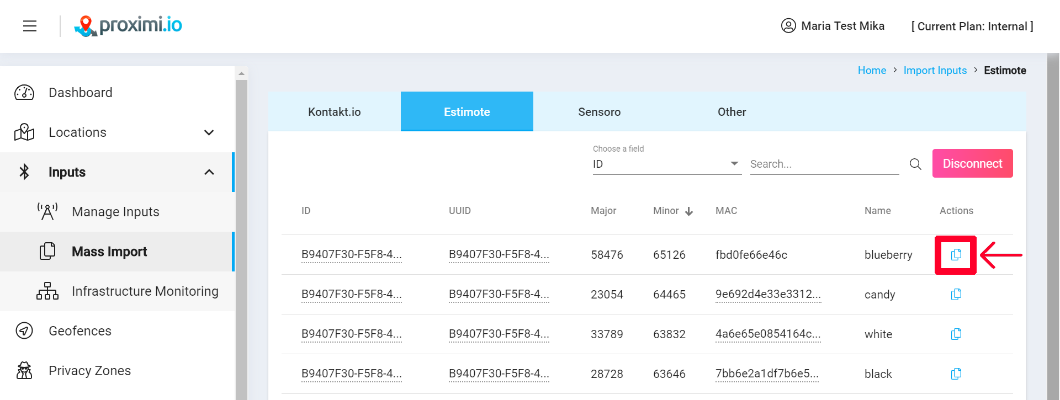Click the Locations map icon

coord(24,132)
